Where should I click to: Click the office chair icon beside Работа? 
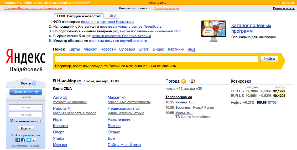tap(69, 108)
